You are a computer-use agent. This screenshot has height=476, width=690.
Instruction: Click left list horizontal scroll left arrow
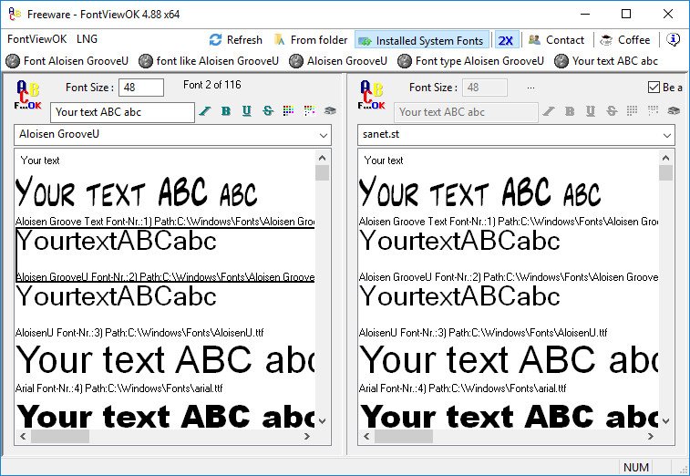(23, 437)
